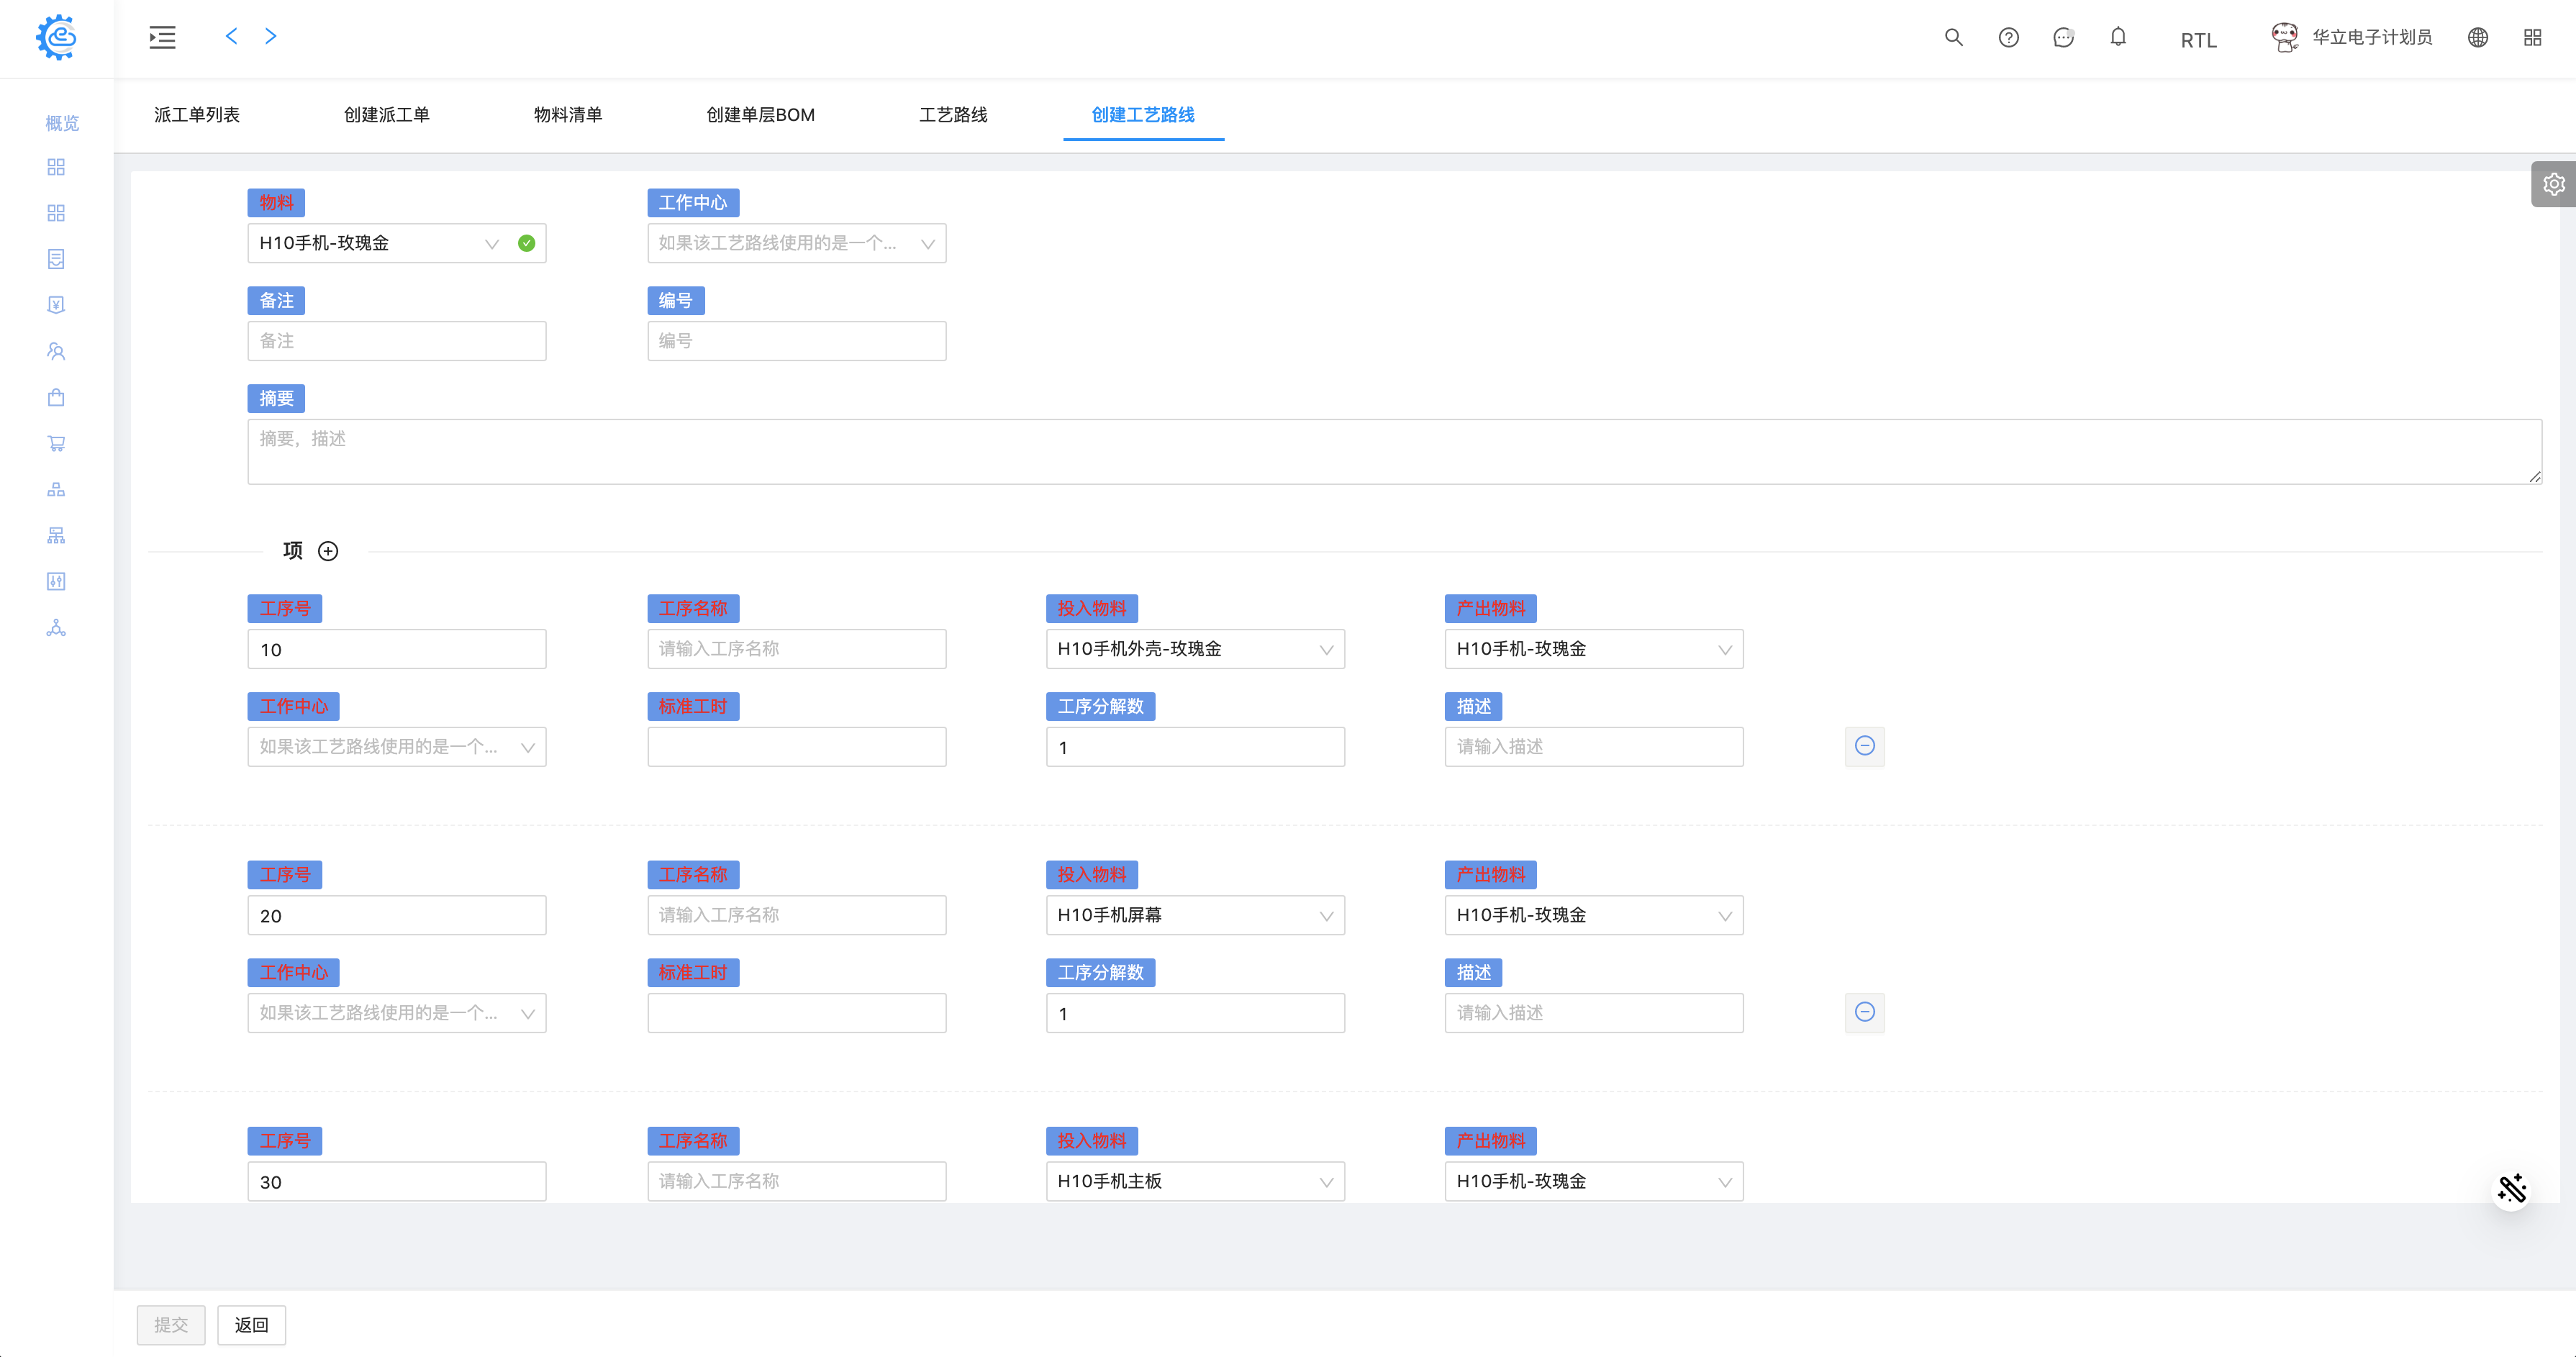Open the settings gear on right edge
This screenshot has height=1357, width=2576.
2553,184
